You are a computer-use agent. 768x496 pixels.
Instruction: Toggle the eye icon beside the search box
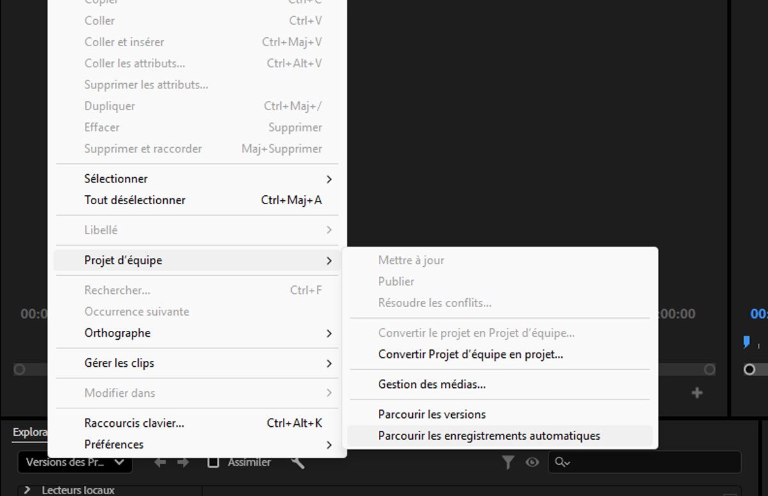click(532, 462)
